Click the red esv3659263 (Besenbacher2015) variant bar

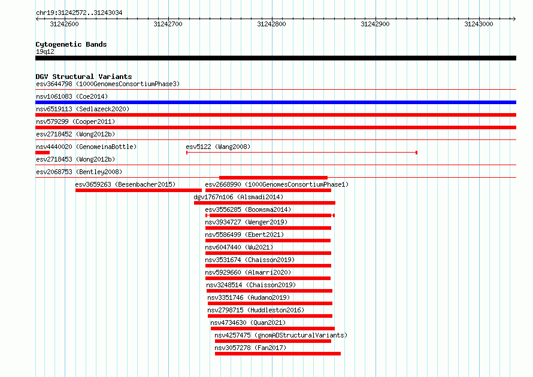click(138, 190)
